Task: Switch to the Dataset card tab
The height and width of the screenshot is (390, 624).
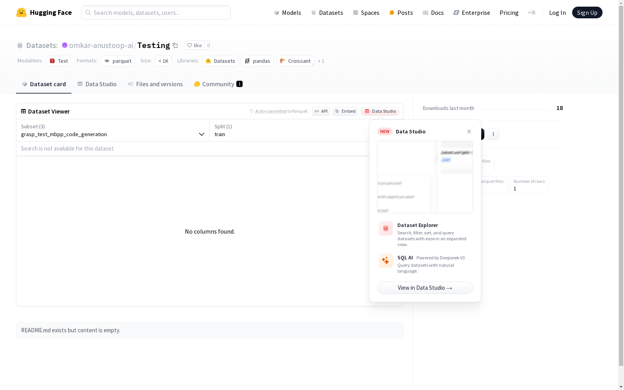Action: click(x=44, y=84)
